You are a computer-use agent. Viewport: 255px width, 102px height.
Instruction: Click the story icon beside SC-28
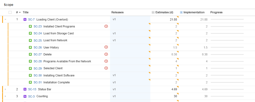click(x=30, y=61)
